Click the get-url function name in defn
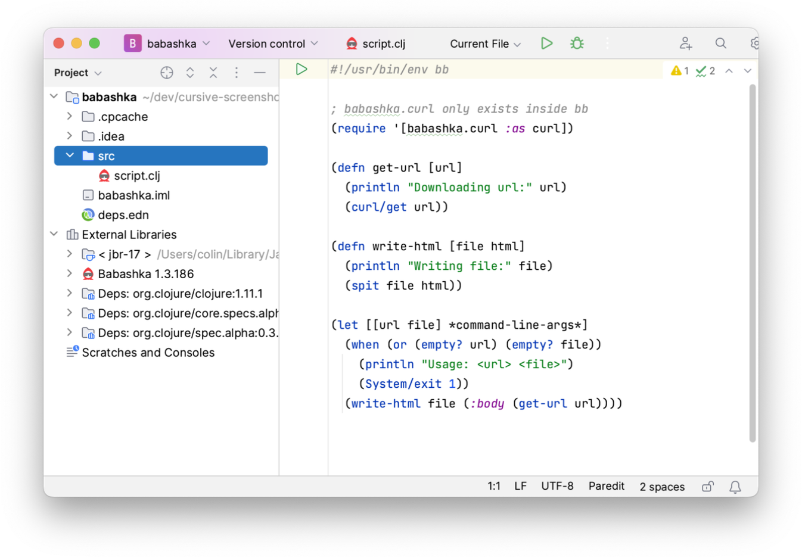This screenshot has width=802, height=557. (396, 167)
